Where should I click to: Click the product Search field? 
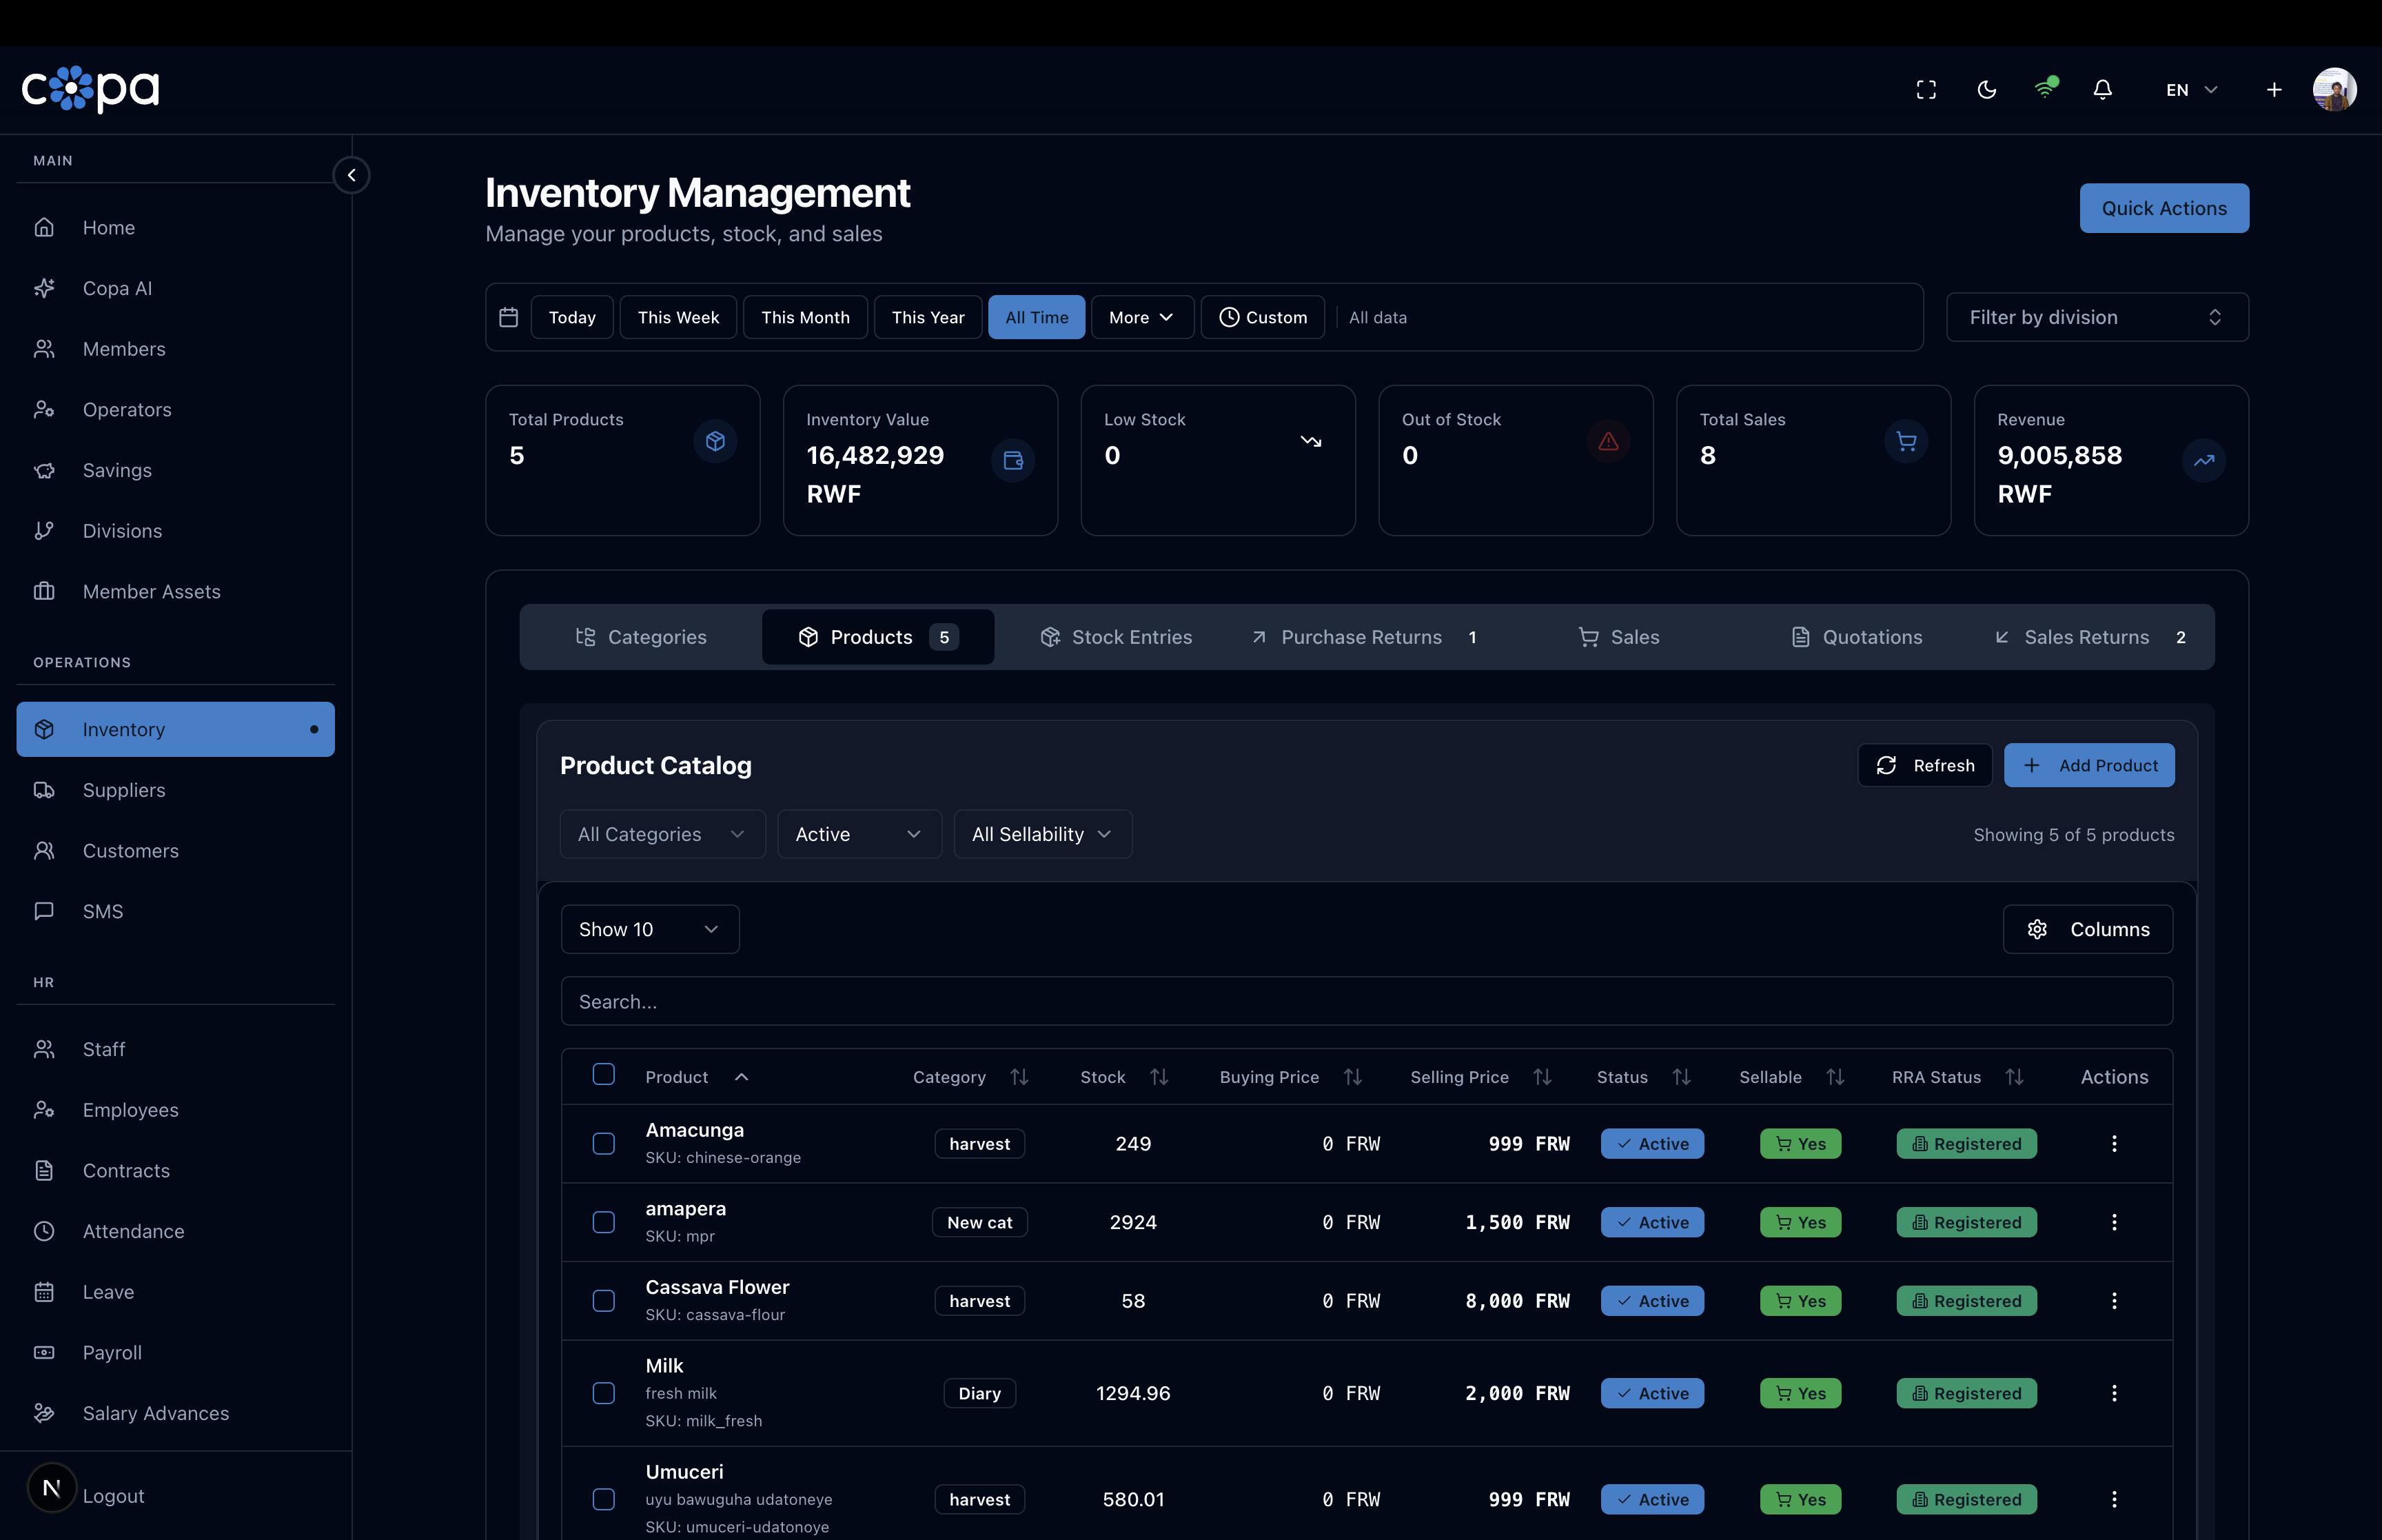[x=1367, y=1001]
